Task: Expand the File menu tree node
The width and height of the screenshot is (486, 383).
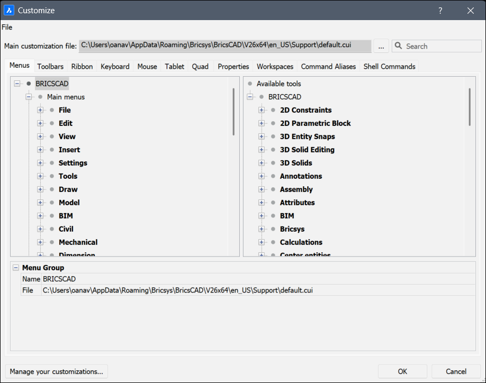Action: point(40,110)
